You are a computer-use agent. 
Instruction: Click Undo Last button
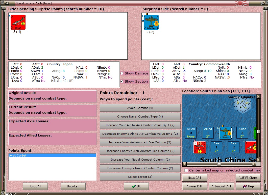click(x=73, y=186)
